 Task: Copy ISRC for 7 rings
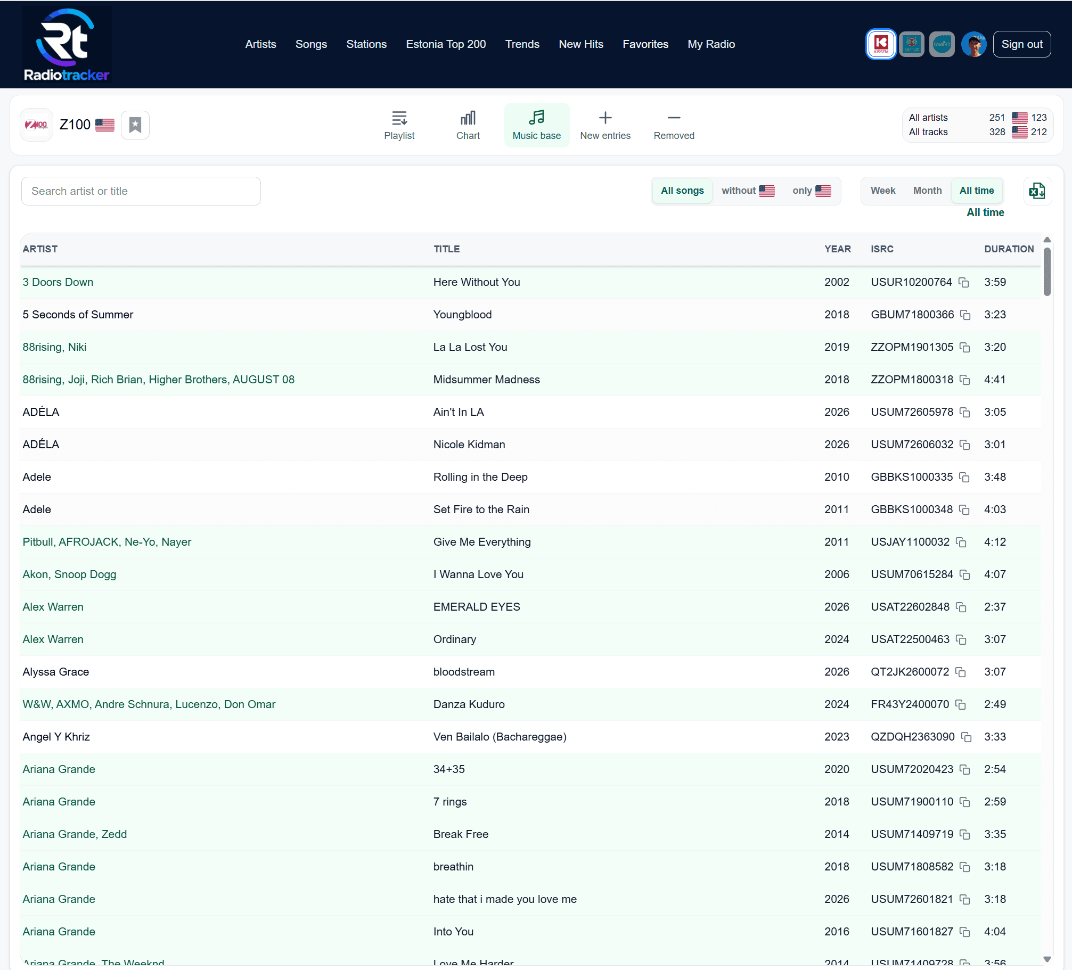965,802
